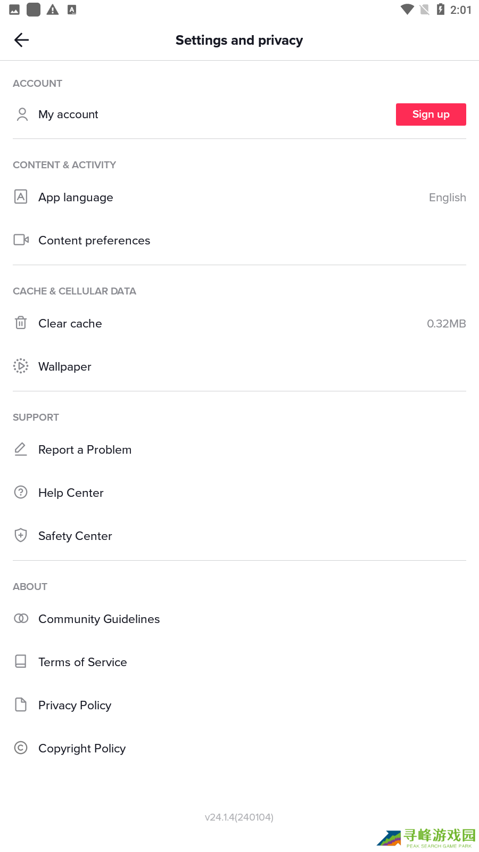Viewport: 479px width, 852px height.
Task: Open the Terms of Service page
Action: (x=82, y=662)
